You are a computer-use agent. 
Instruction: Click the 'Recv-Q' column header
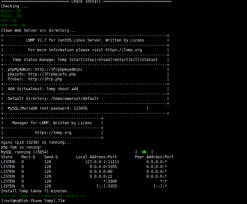pyautogui.click(x=28, y=157)
